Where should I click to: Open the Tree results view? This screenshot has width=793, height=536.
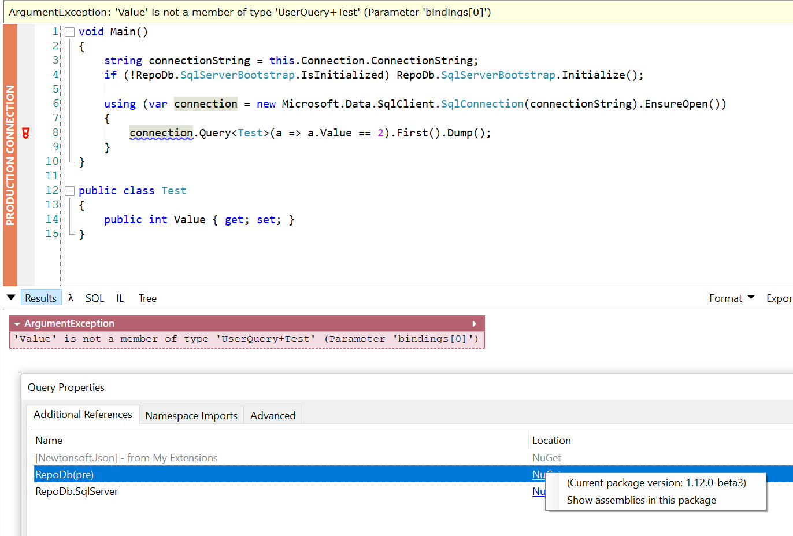(147, 298)
